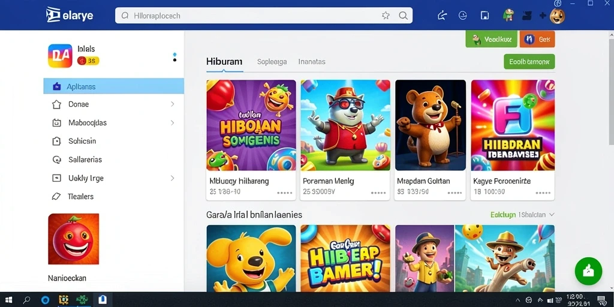
Task: Click the magnifier icon in search bar
Action: tap(403, 15)
